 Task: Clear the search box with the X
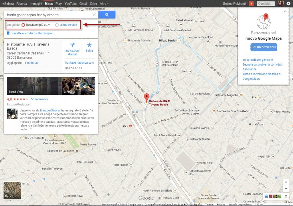(x=94, y=15)
